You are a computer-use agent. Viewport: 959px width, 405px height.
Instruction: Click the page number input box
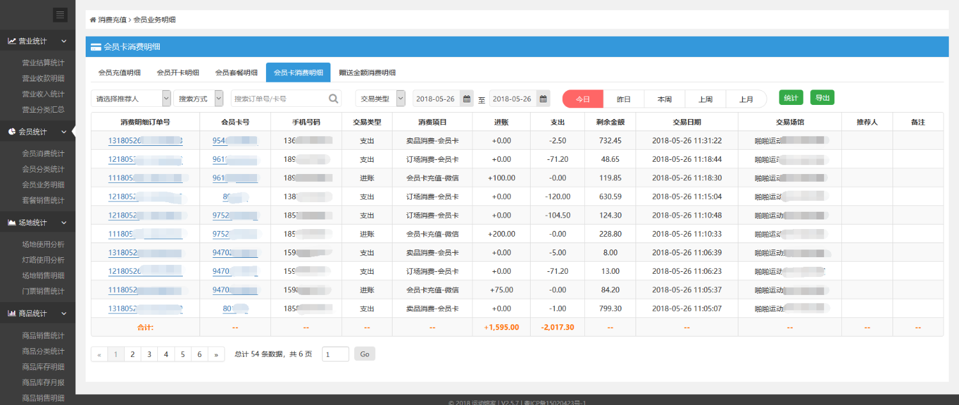[x=336, y=354]
